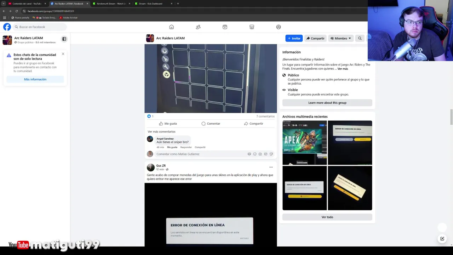Go back with the browser back arrow

click(x=4, y=11)
